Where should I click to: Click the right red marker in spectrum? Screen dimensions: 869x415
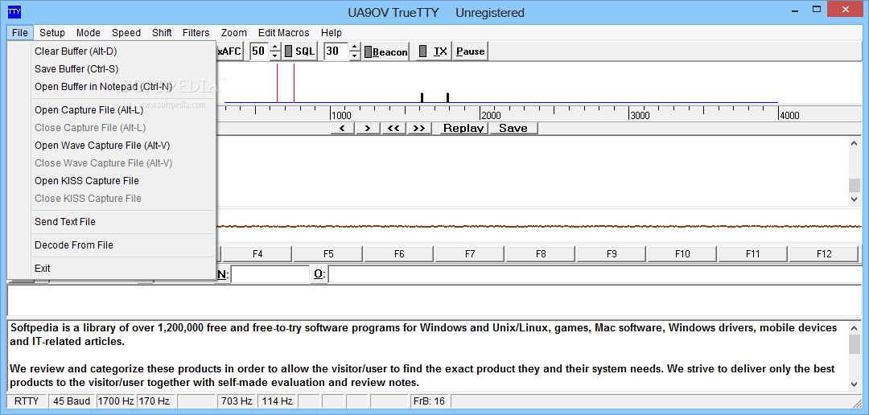coord(294,83)
